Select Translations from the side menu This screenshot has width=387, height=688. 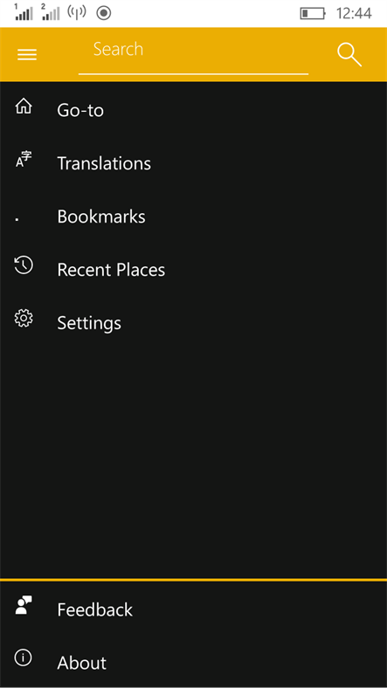[104, 163]
